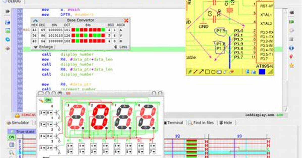Toggle the leftmost bit in the HEX 41 row
This screenshot has height=158, width=302.
click(73, 30)
